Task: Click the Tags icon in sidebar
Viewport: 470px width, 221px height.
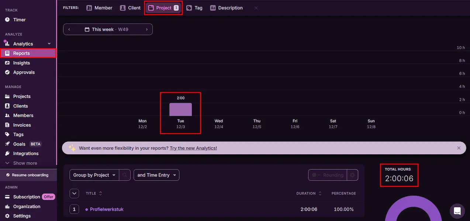Action: [7, 134]
